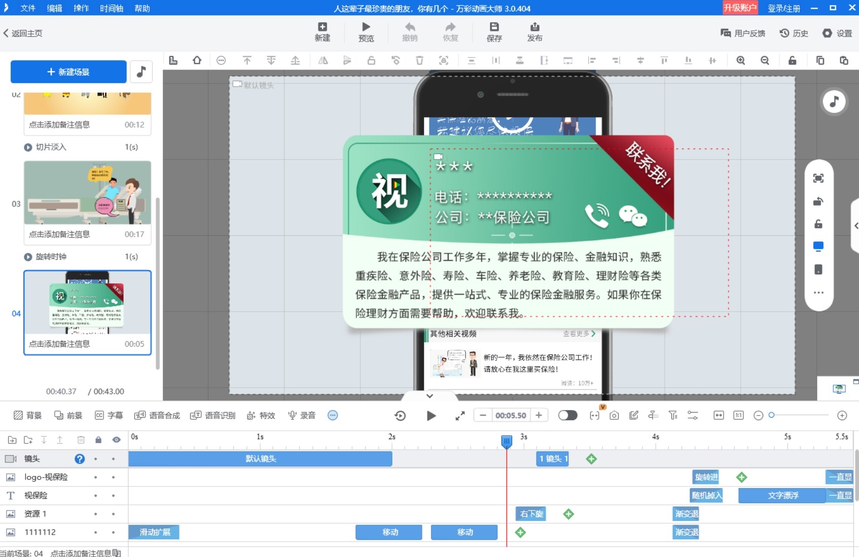Decrease scene duration with minus button
Viewport: 859px width, 557px height.
point(483,416)
